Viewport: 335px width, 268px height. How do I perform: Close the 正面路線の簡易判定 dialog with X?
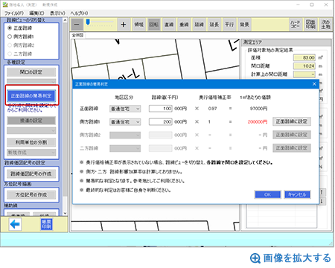(314, 84)
